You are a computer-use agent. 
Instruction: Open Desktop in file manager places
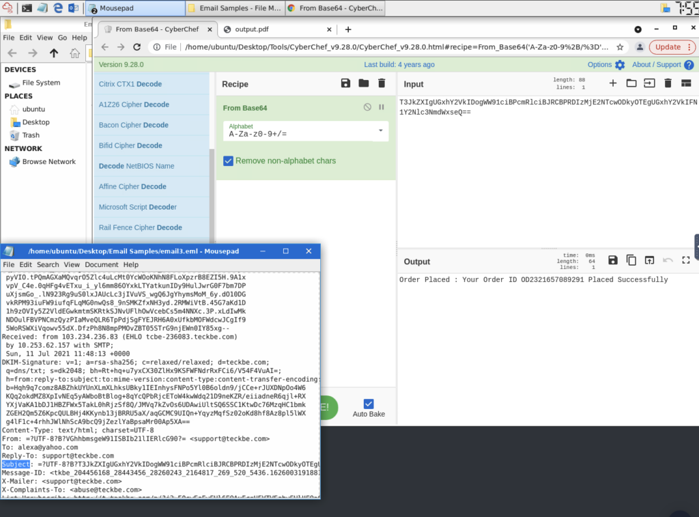click(35, 122)
